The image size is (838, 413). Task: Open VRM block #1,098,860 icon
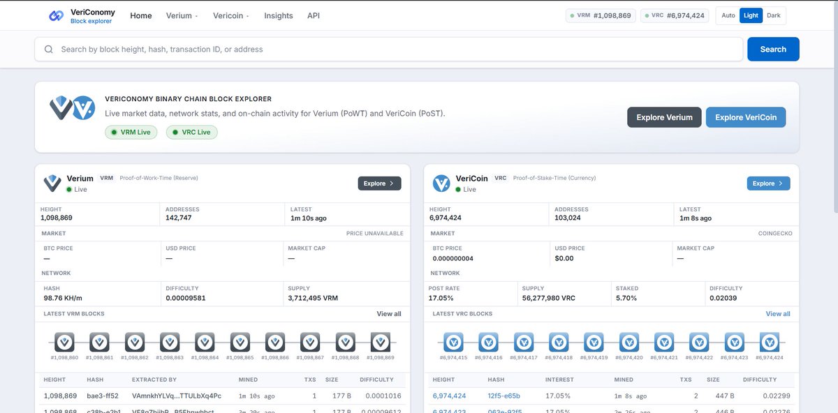(x=64, y=342)
